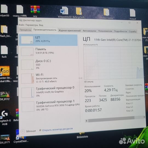Select Диск 0 (C:) SSD entry

coord(49,65)
